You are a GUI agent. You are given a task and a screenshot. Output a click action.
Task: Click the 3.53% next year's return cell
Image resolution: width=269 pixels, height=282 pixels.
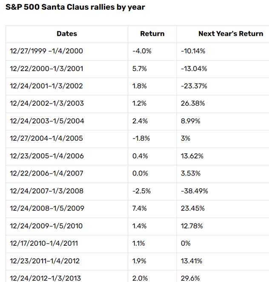[x=191, y=173]
